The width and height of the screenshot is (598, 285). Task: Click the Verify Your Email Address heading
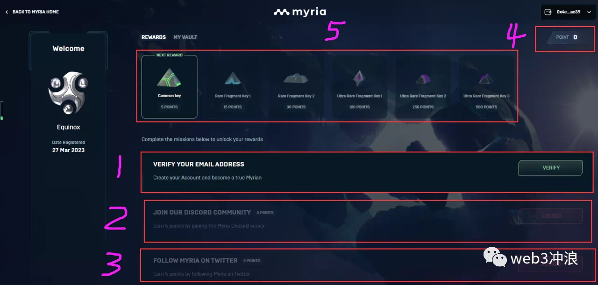[199, 164]
